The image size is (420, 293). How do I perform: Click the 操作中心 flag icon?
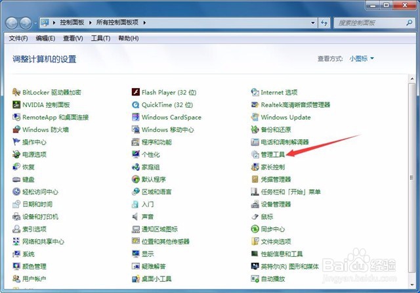16,142
